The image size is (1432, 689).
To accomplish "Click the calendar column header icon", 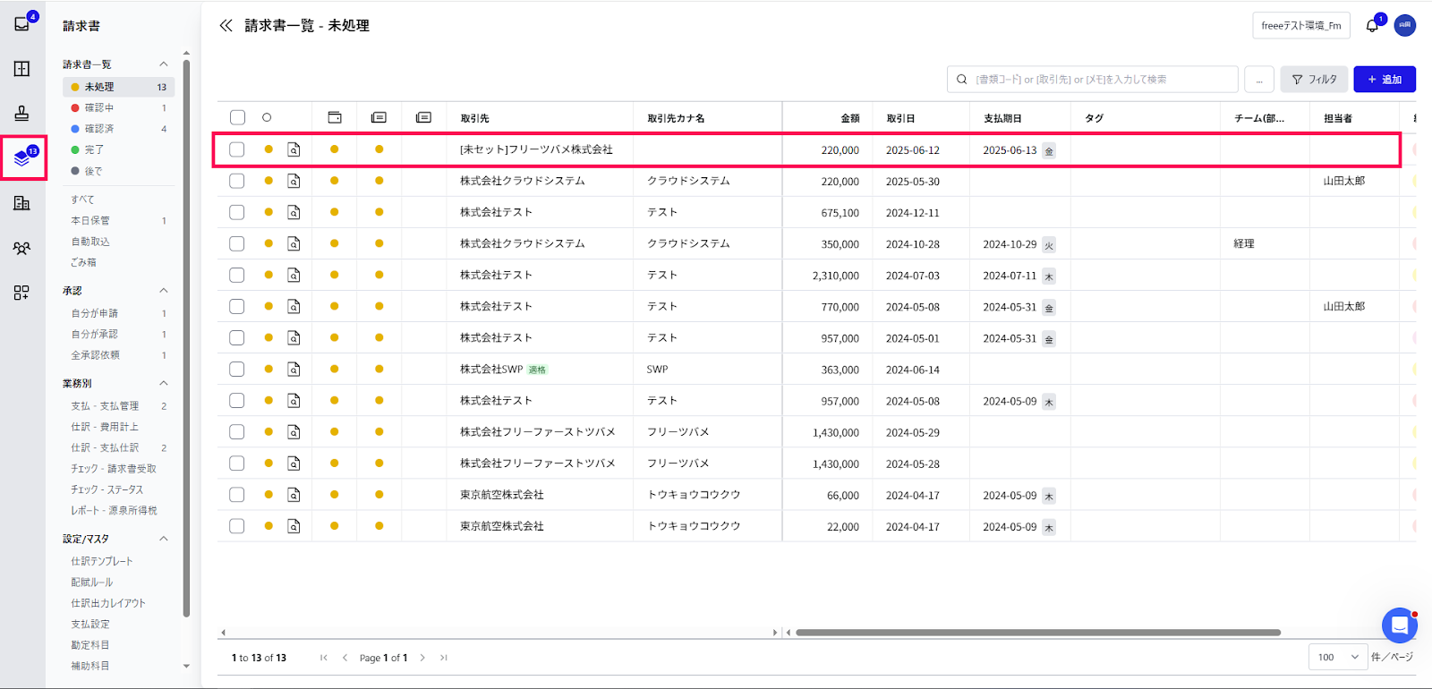I will coord(335,117).
